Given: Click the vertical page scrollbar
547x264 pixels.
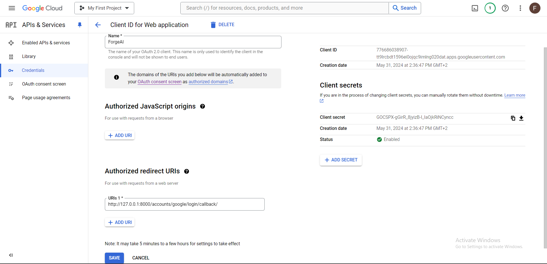Looking at the screenshot, I should 545,148.
